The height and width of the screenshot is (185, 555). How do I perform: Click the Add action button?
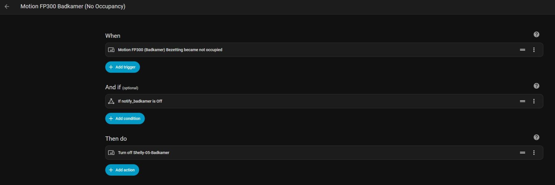click(122, 170)
